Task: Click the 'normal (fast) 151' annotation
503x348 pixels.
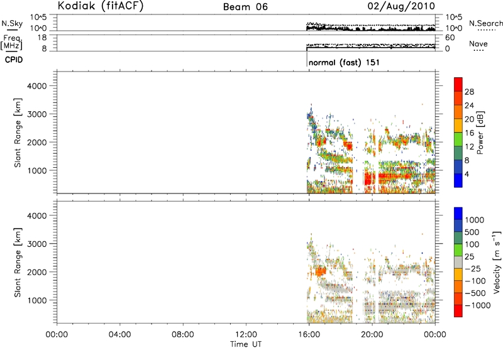Action: point(344,62)
